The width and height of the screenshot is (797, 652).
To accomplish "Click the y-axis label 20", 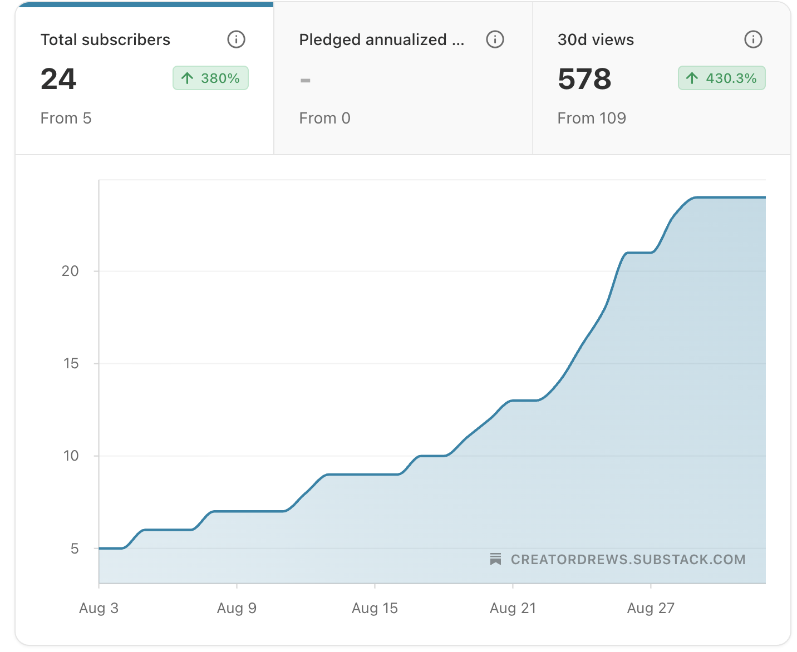I will pyautogui.click(x=70, y=271).
